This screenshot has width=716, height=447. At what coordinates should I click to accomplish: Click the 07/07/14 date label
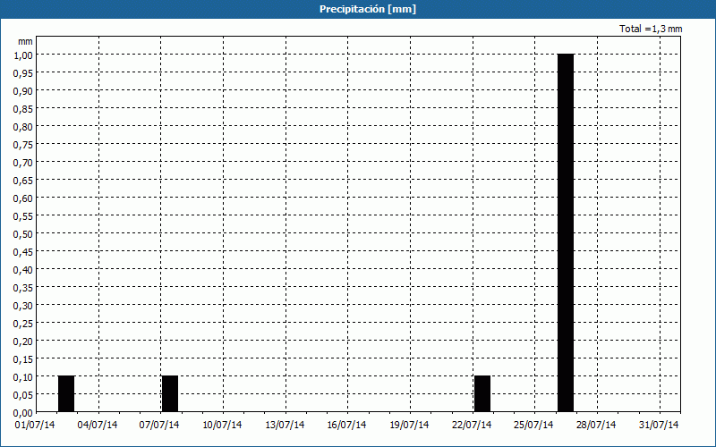click(x=159, y=425)
